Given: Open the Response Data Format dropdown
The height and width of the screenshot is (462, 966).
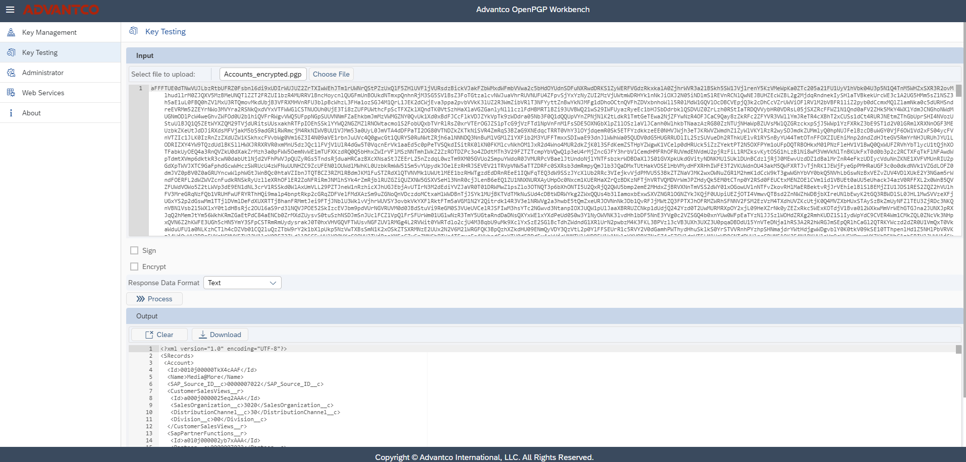Looking at the screenshot, I should click(x=242, y=283).
